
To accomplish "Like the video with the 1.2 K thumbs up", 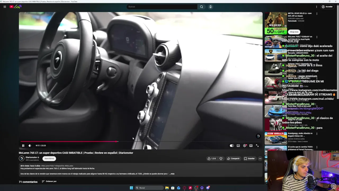I will [211, 158].
